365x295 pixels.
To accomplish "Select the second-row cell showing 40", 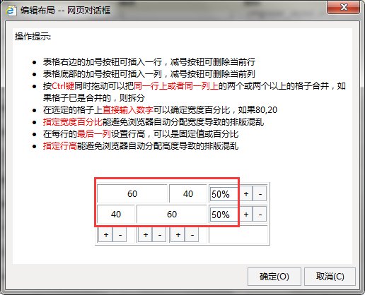I will click(116, 215).
